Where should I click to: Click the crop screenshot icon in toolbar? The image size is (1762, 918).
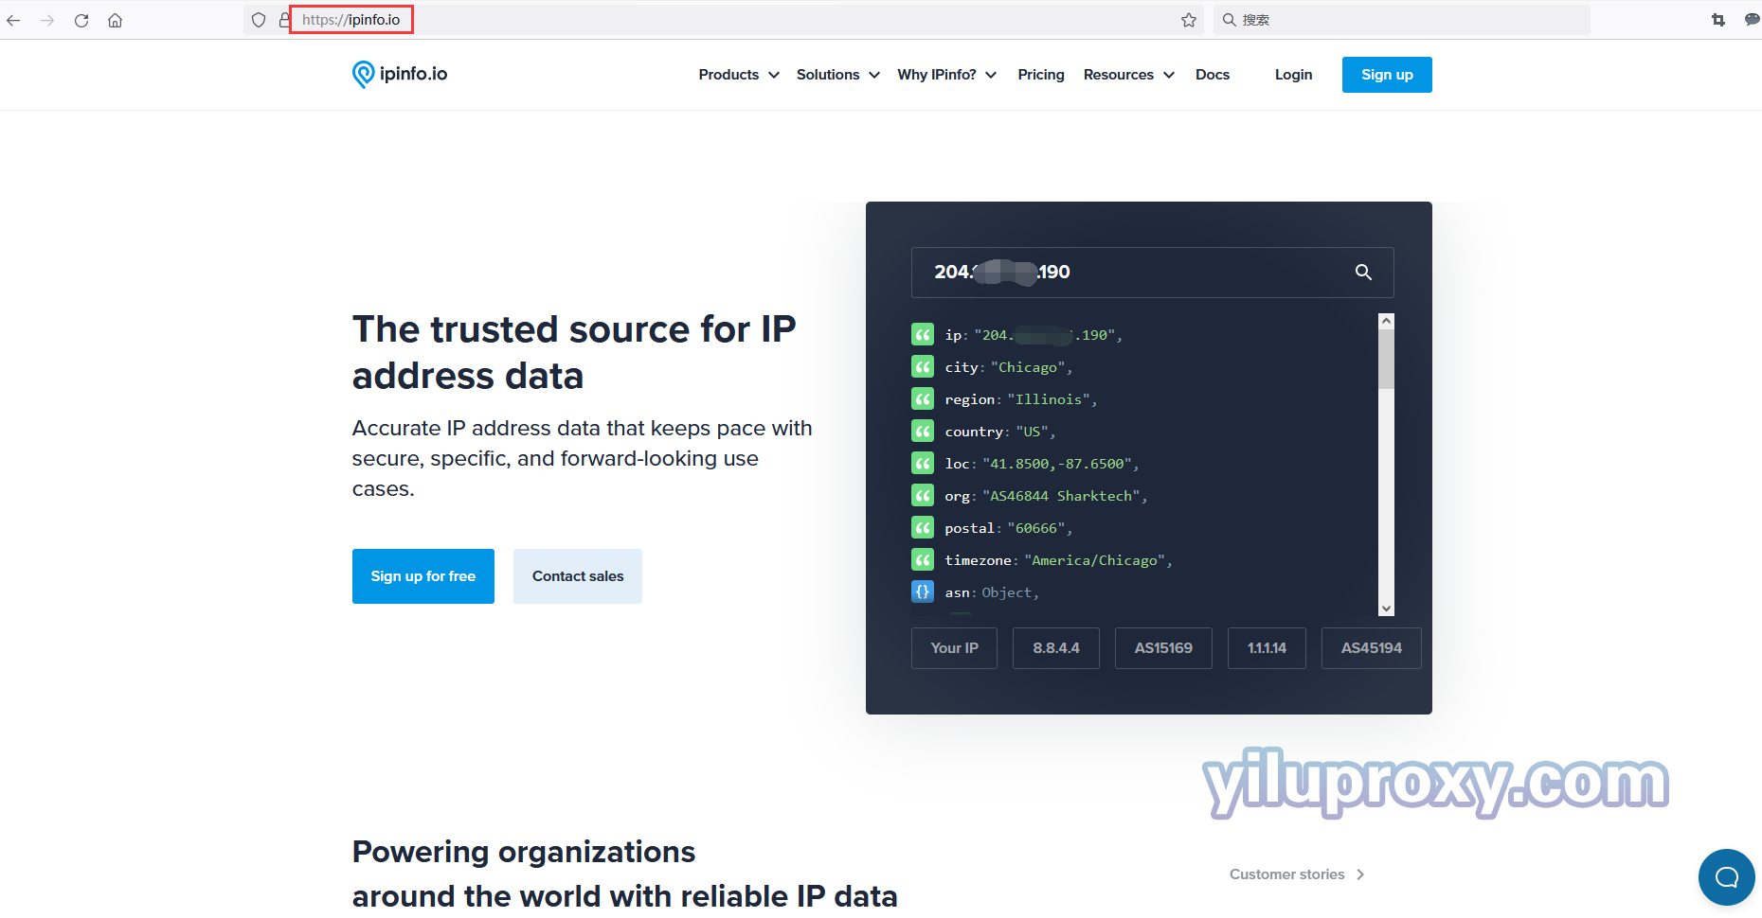(x=1718, y=20)
